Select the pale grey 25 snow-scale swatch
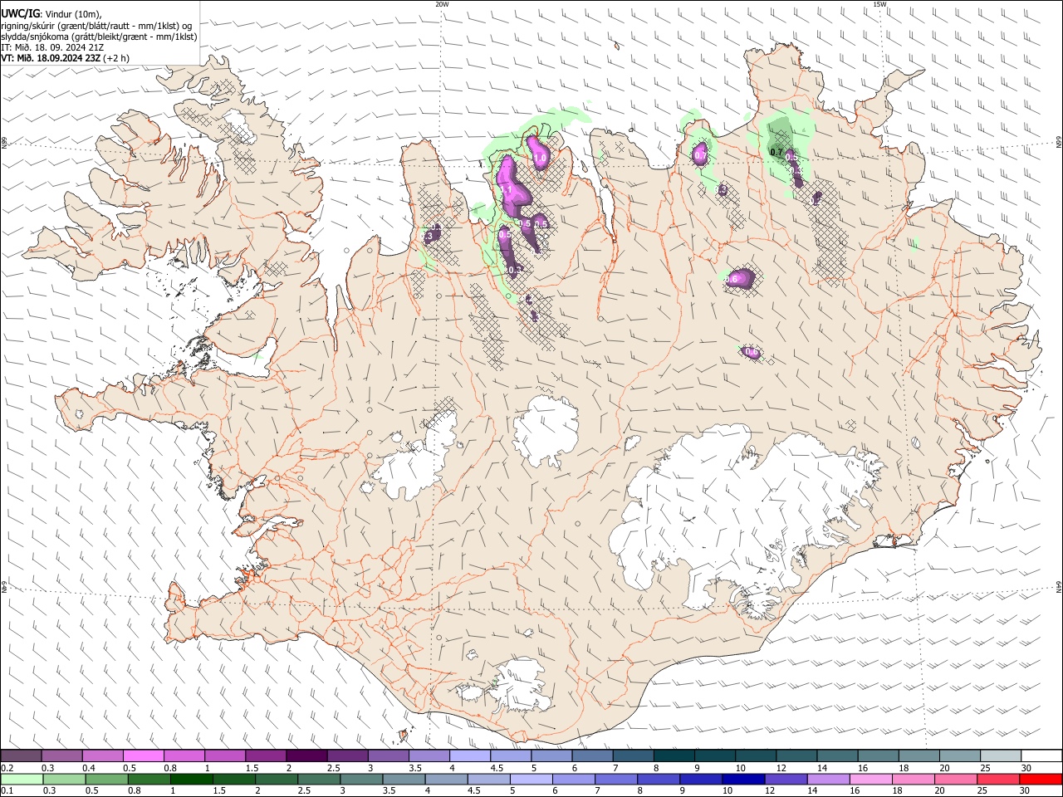This screenshot has width=1063, height=797. pos(1001,755)
